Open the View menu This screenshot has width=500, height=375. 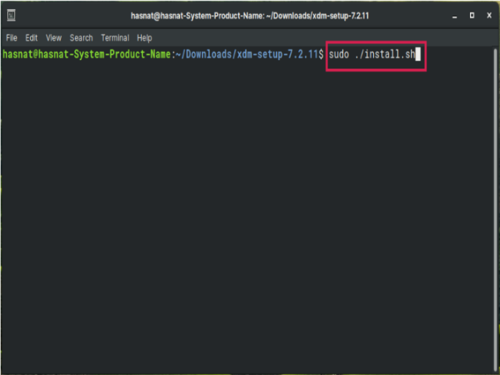click(x=53, y=38)
